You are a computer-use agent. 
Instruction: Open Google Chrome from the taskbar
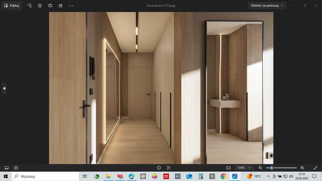tap(223, 176)
